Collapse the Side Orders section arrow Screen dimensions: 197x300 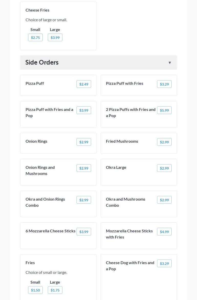[x=170, y=63]
